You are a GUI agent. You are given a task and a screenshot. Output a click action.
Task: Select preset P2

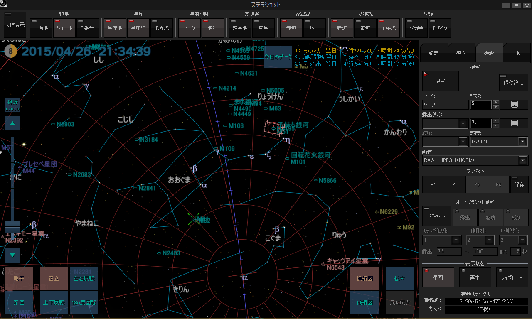click(455, 184)
